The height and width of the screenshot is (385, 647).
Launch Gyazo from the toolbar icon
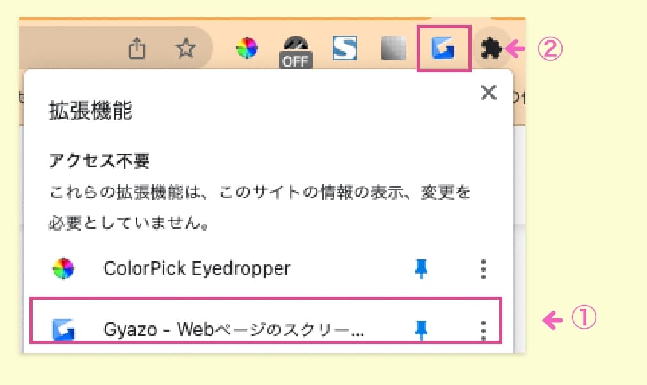443,48
